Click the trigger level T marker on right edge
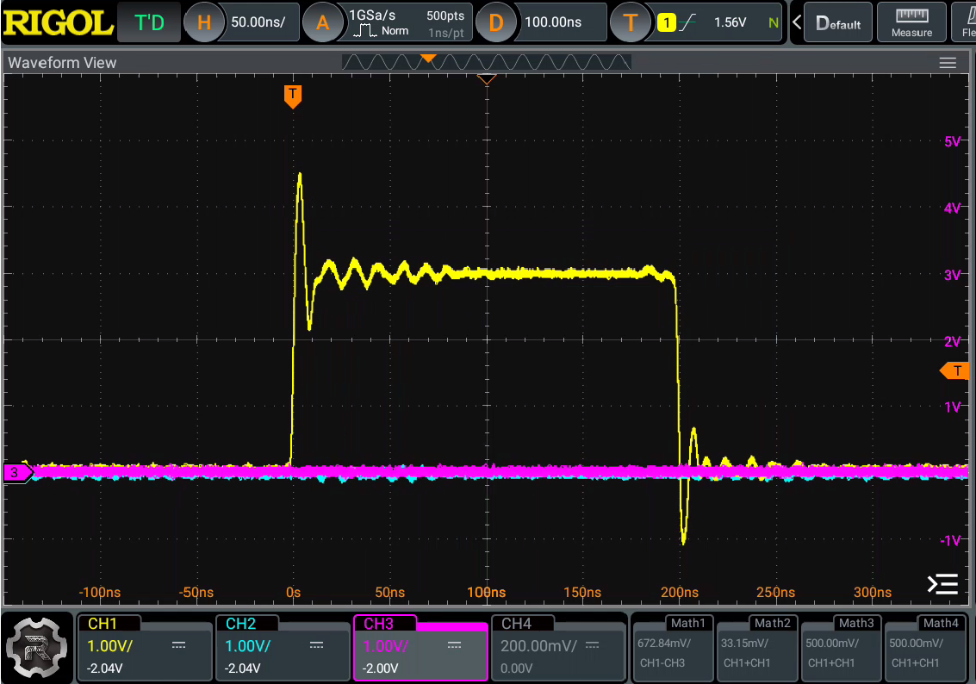This screenshot has width=976, height=684. click(954, 371)
